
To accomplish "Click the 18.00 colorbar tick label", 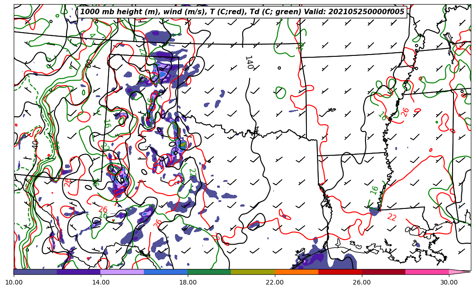I will pos(188,282).
